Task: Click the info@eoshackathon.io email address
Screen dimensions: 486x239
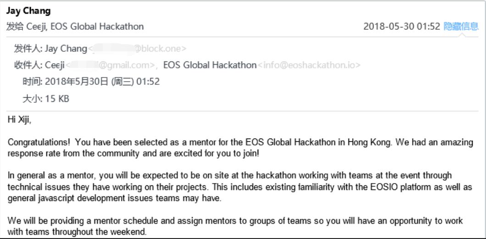Action: (309, 65)
